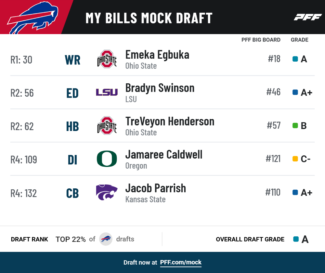The image size is (325, 273).
Task: Click Ohio State logo next to Emeka Egbuka
Action: [x=107, y=59]
